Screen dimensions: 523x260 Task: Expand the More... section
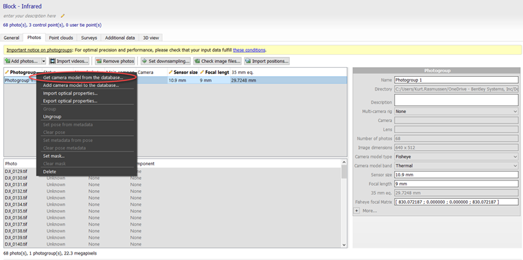tap(357, 211)
